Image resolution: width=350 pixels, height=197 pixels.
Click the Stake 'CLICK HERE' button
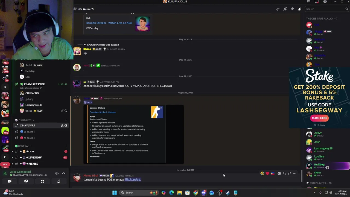click(319, 118)
